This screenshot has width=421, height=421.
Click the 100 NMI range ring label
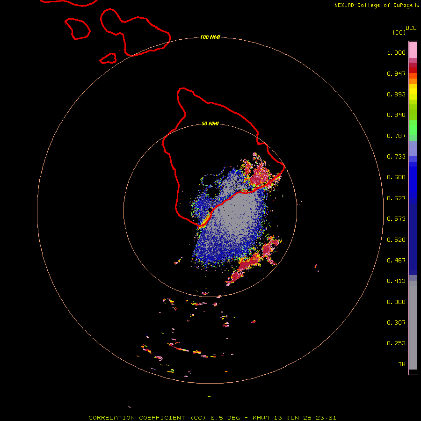(210, 37)
